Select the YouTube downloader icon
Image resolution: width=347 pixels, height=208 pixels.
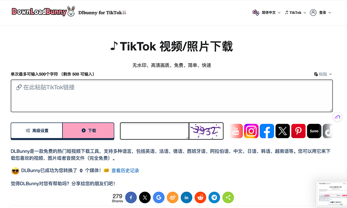point(236,131)
